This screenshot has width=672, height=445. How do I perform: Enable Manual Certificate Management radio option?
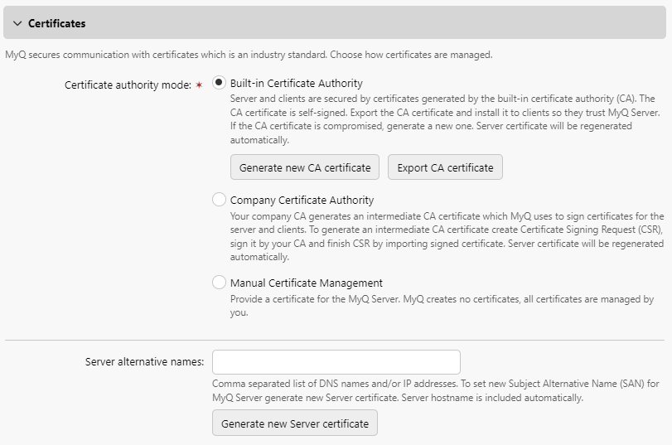tap(219, 283)
